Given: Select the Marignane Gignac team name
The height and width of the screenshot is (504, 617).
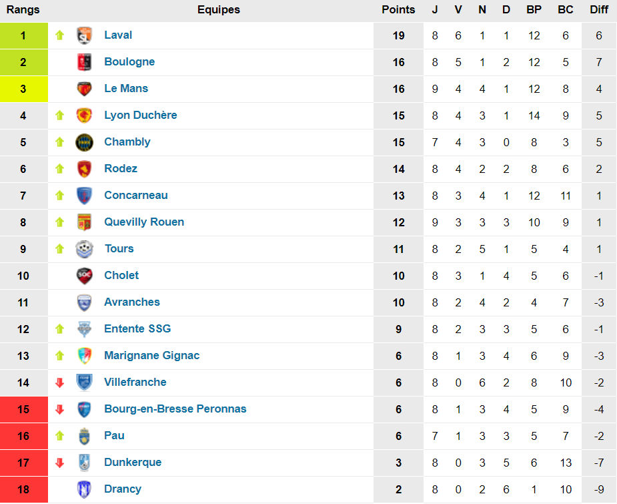Looking at the screenshot, I should pyautogui.click(x=152, y=356).
